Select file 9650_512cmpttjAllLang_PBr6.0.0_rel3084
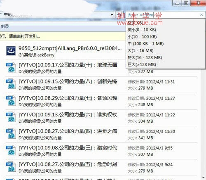The height and width of the screenshot is (180, 206). [x=70, y=48]
